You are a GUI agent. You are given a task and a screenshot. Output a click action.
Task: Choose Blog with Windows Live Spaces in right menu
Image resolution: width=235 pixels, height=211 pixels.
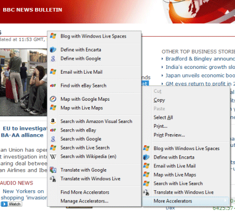coord(187,148)
